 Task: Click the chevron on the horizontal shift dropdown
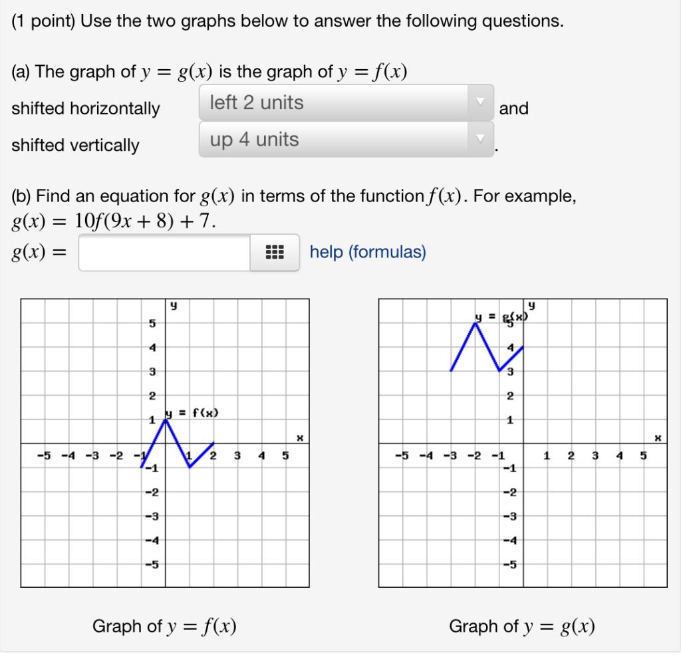click(480, 102)
